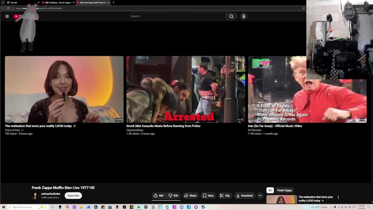Click the search magnifier button
The image size is (373, 210).
tap(231, 16)
